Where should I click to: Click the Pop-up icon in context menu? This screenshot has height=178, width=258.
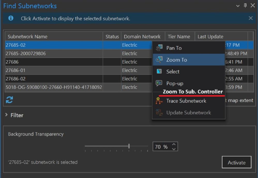click(159, 83)
